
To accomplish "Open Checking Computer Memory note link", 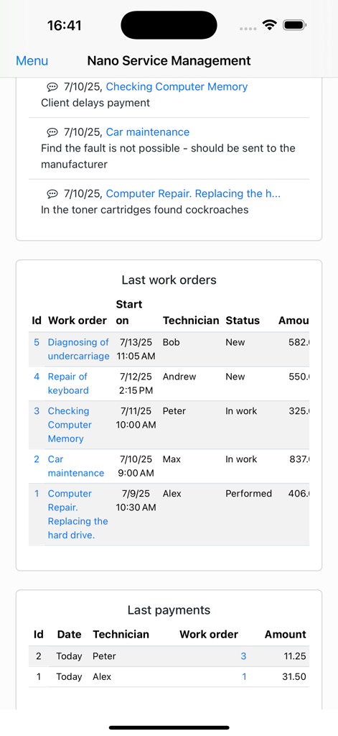I will 177,87.
